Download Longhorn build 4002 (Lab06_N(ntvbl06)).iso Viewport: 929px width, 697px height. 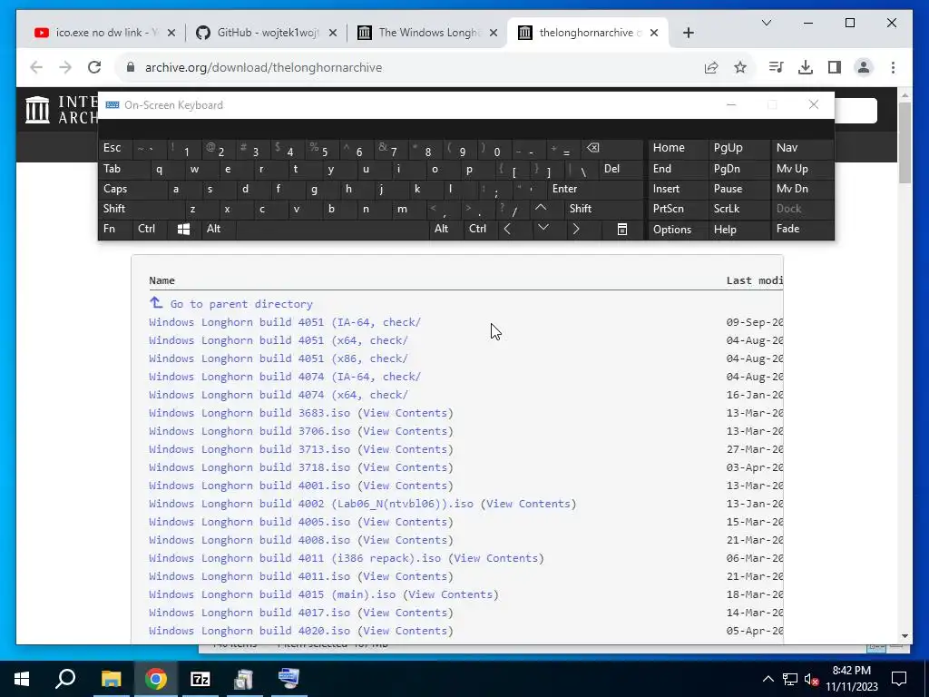tap(311, 504)
